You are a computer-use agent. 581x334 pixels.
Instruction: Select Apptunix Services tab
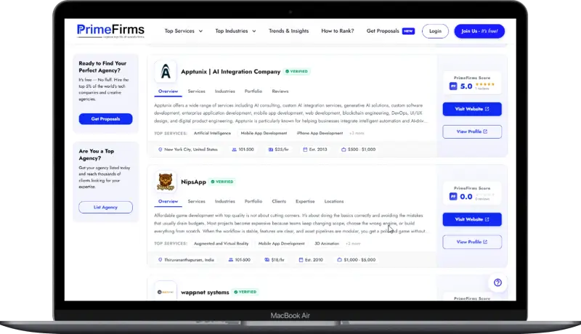pyautogui.click(x=196, y=91)
